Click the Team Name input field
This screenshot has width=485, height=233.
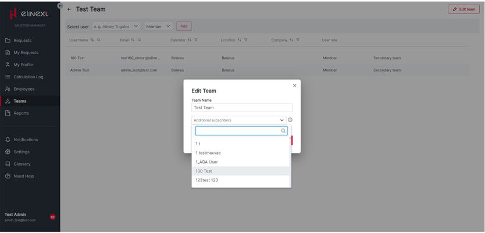242,107
